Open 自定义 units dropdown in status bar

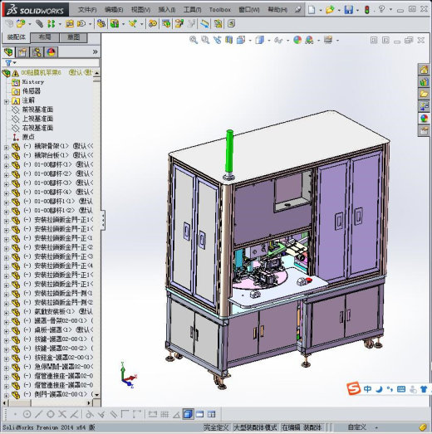[x=376, y=428]
